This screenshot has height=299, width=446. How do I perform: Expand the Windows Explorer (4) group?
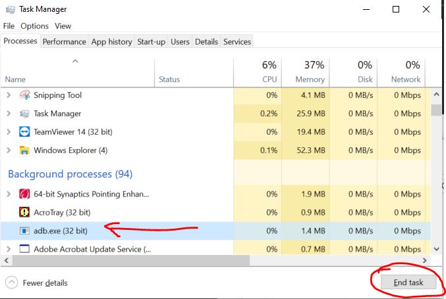(x=9, y=150)
